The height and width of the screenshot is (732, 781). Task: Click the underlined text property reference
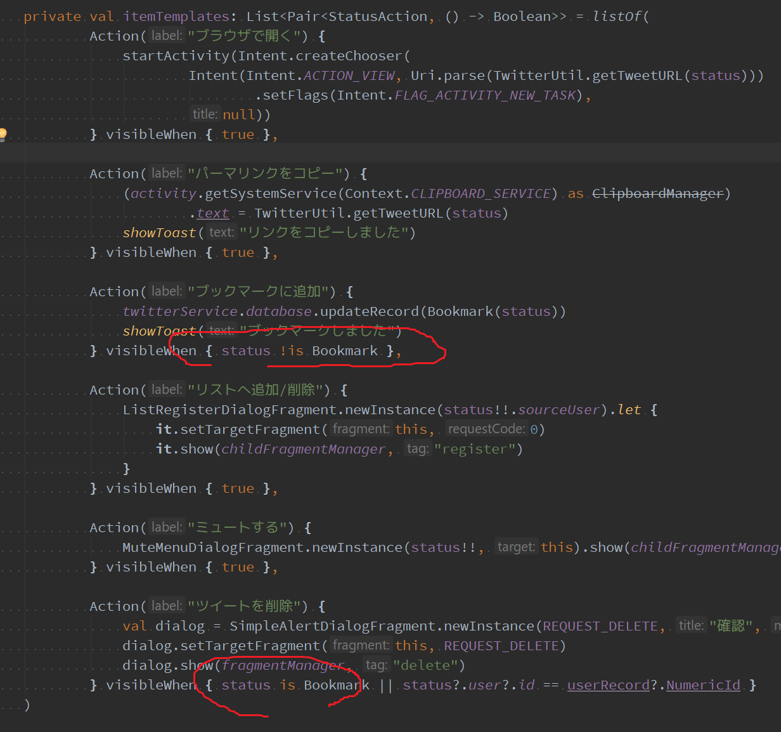click(212, 213)
